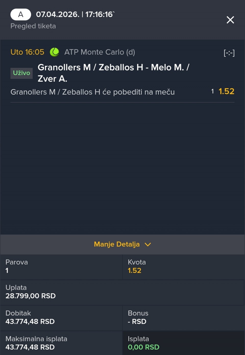This screenshot has height=355, width=245.
Task: Tap the Uplata 28.799,00 RSD row
Action: [x=122, y=292]
